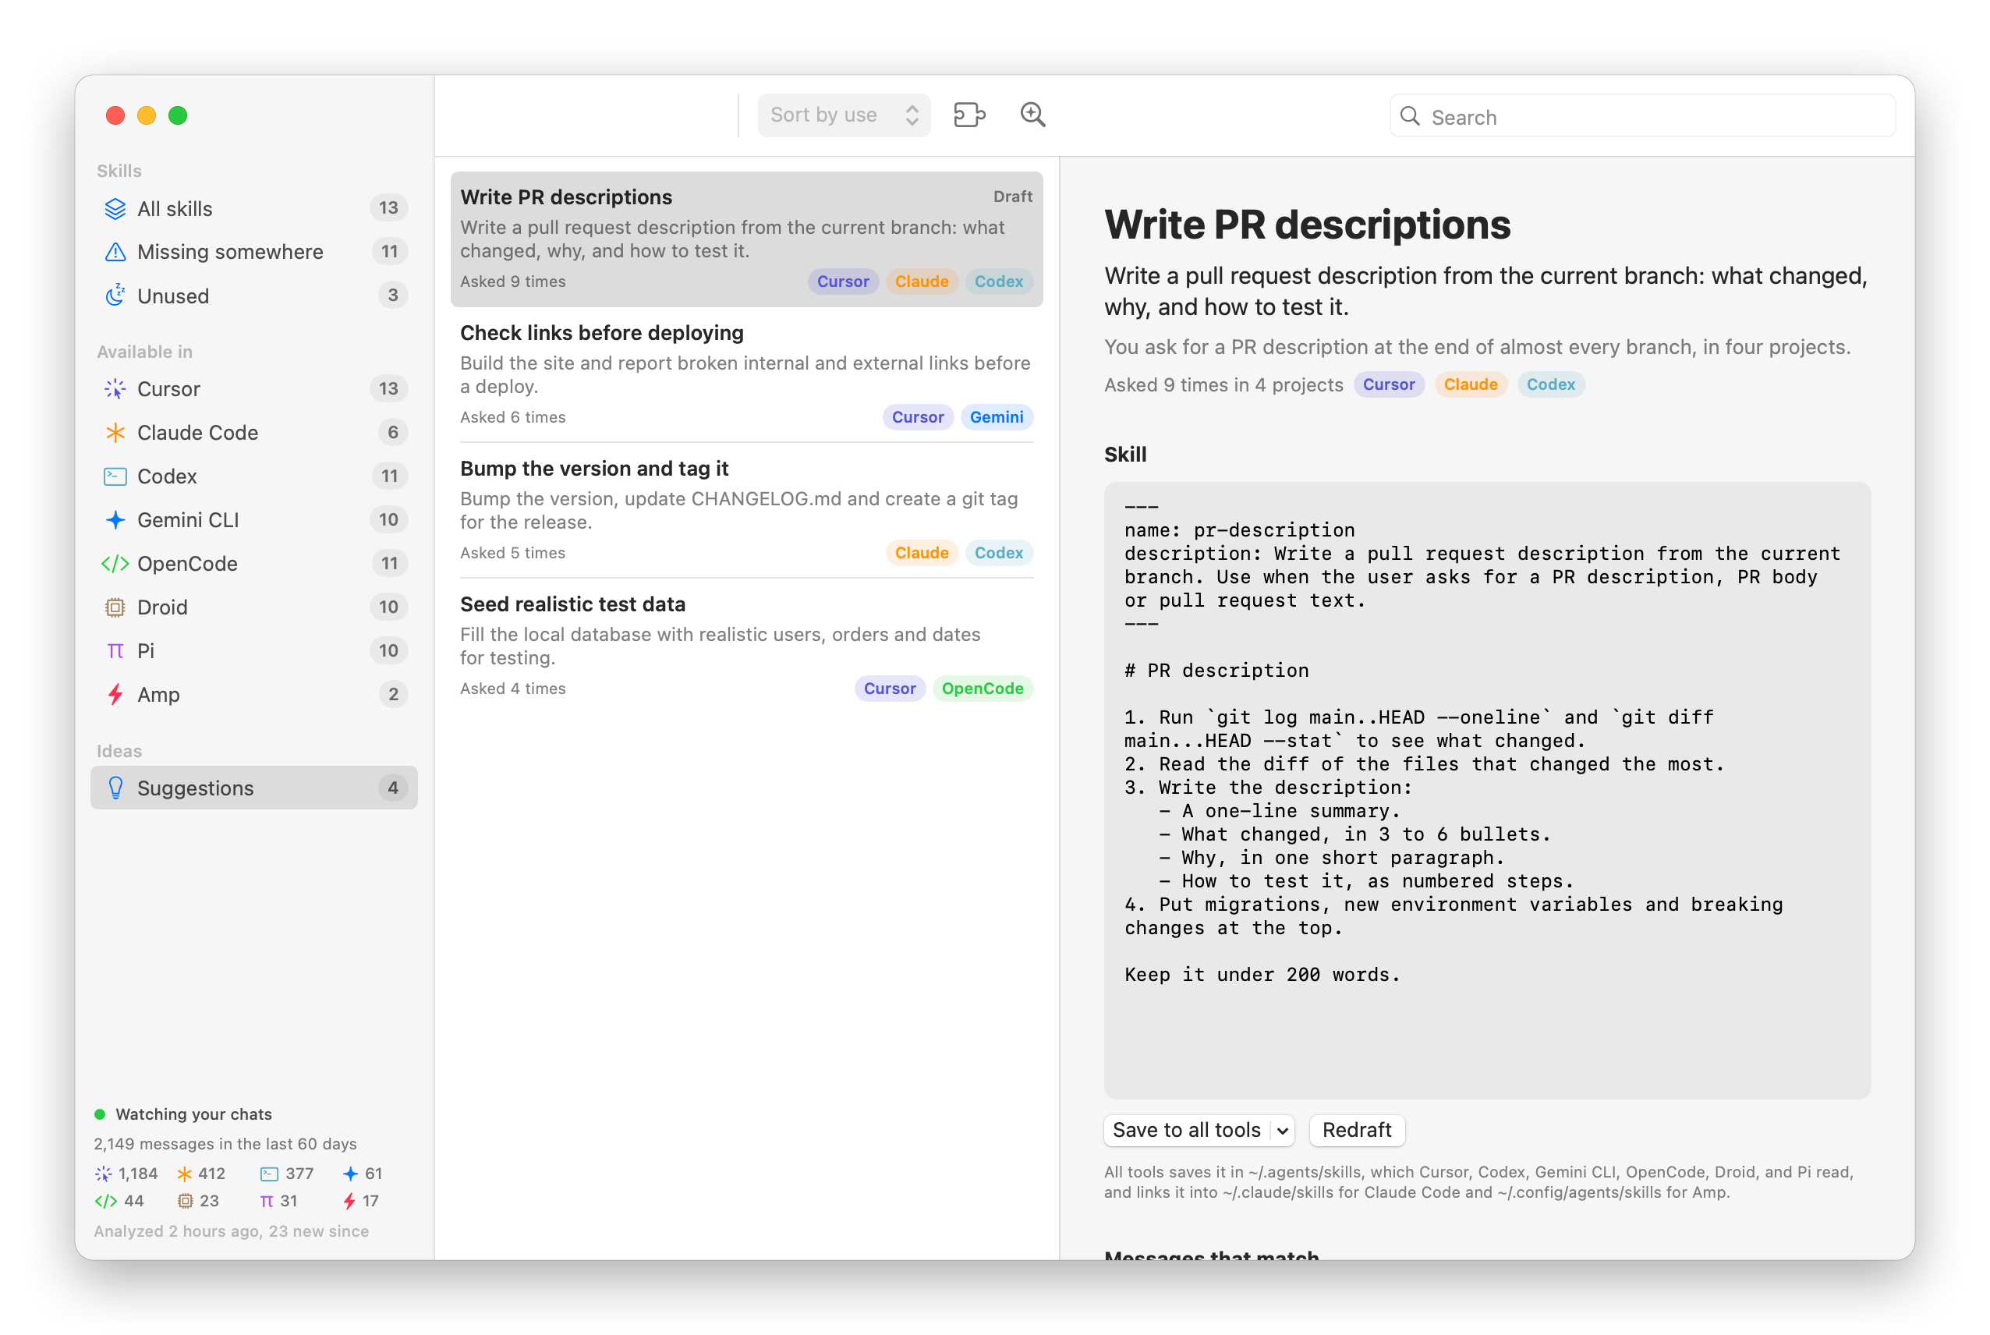Click the Gemini CLI star icon
1990x1335 pixels.
coord(115,520)
